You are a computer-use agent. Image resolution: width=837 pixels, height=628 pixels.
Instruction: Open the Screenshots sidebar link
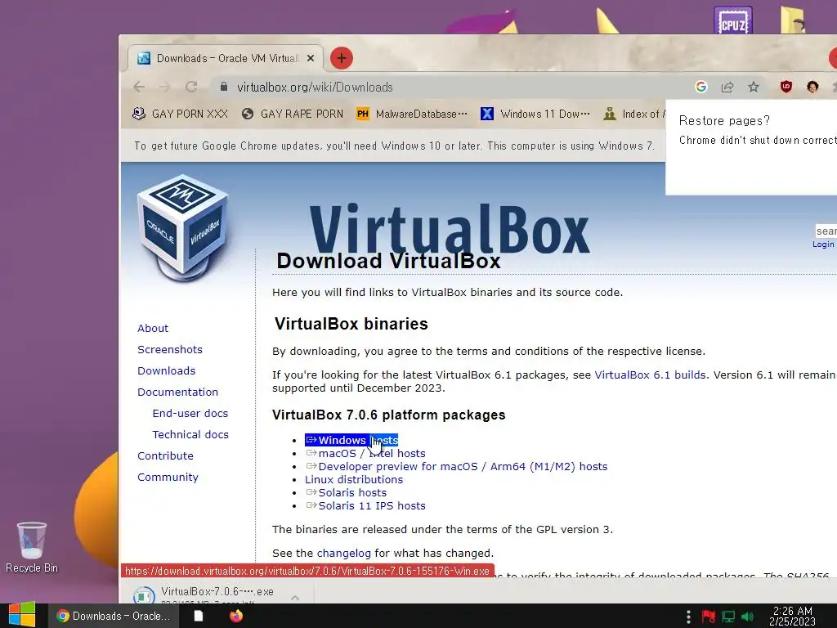(x=170, y=349)
